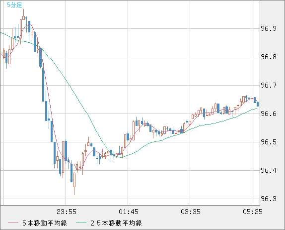Click the last blue candlestick at chart end
Viewport: 285px width, 230px height.
point(258,104)
